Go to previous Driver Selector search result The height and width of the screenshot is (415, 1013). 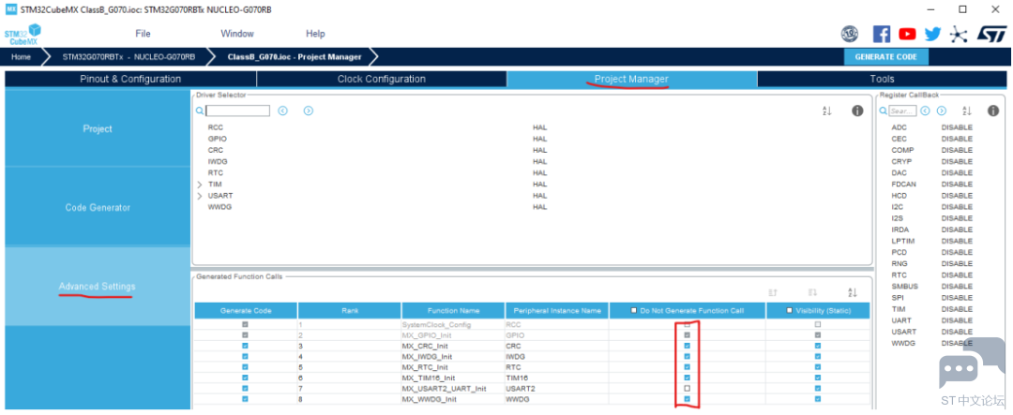pyautogui.click(x=282, y=111)
